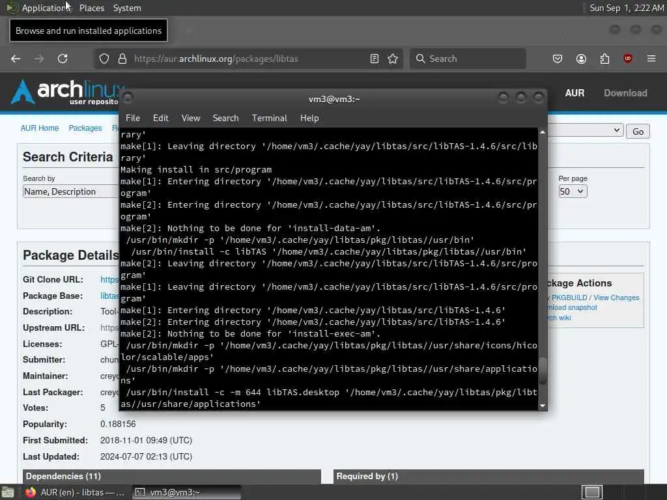
Task: Open the Places menu
Action: point(91,8)
